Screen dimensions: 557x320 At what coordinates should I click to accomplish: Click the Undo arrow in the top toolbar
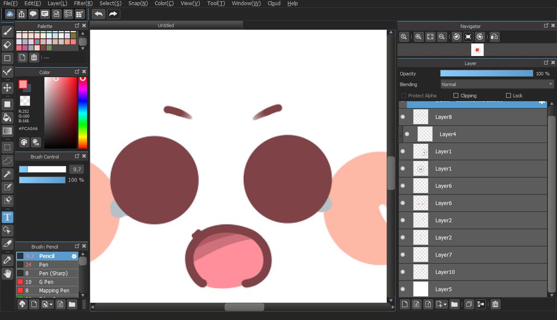click(x=98, y=14)
